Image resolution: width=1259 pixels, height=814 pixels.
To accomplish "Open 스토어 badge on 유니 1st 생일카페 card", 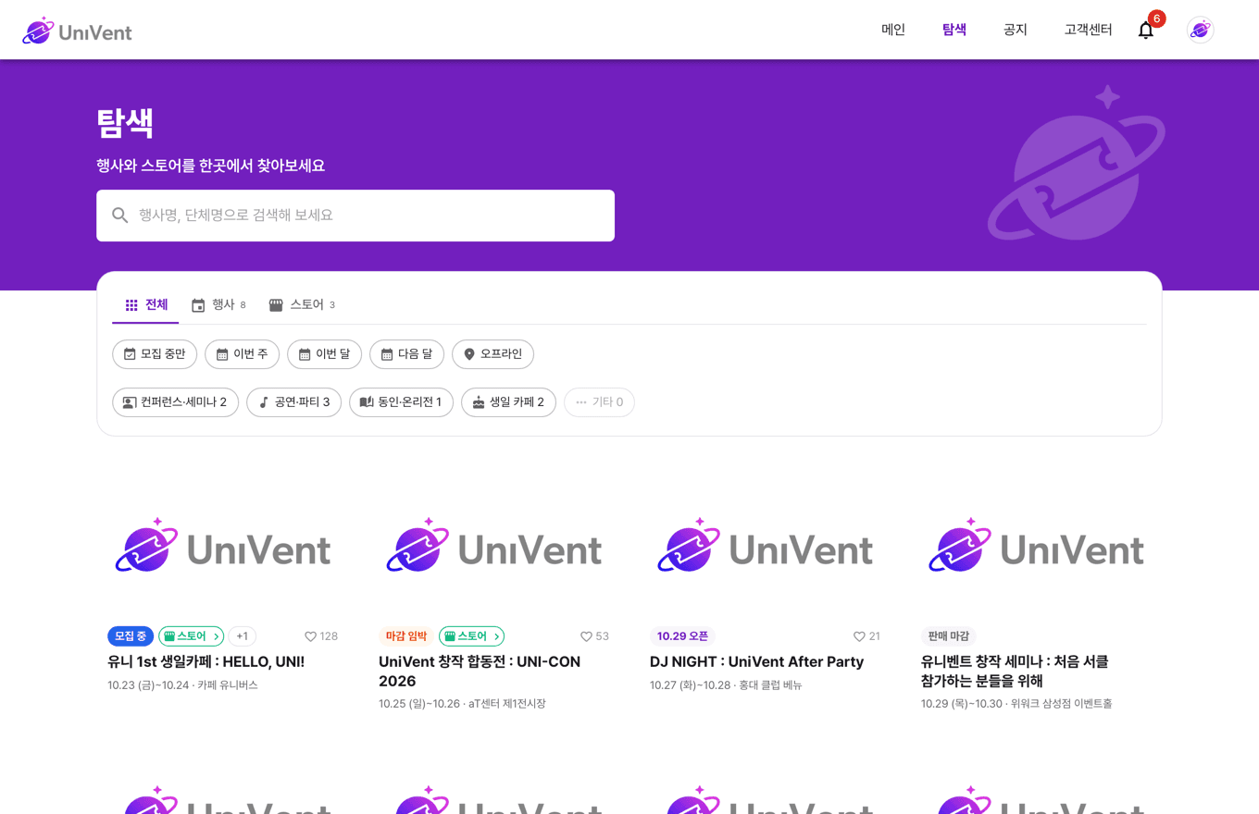I will click(x=191, y=636).
